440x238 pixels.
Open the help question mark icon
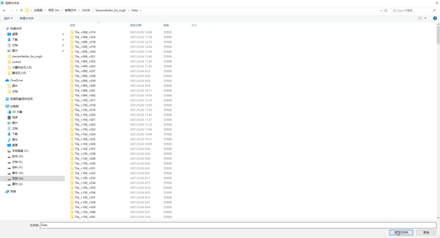click(x=435, y=18)
